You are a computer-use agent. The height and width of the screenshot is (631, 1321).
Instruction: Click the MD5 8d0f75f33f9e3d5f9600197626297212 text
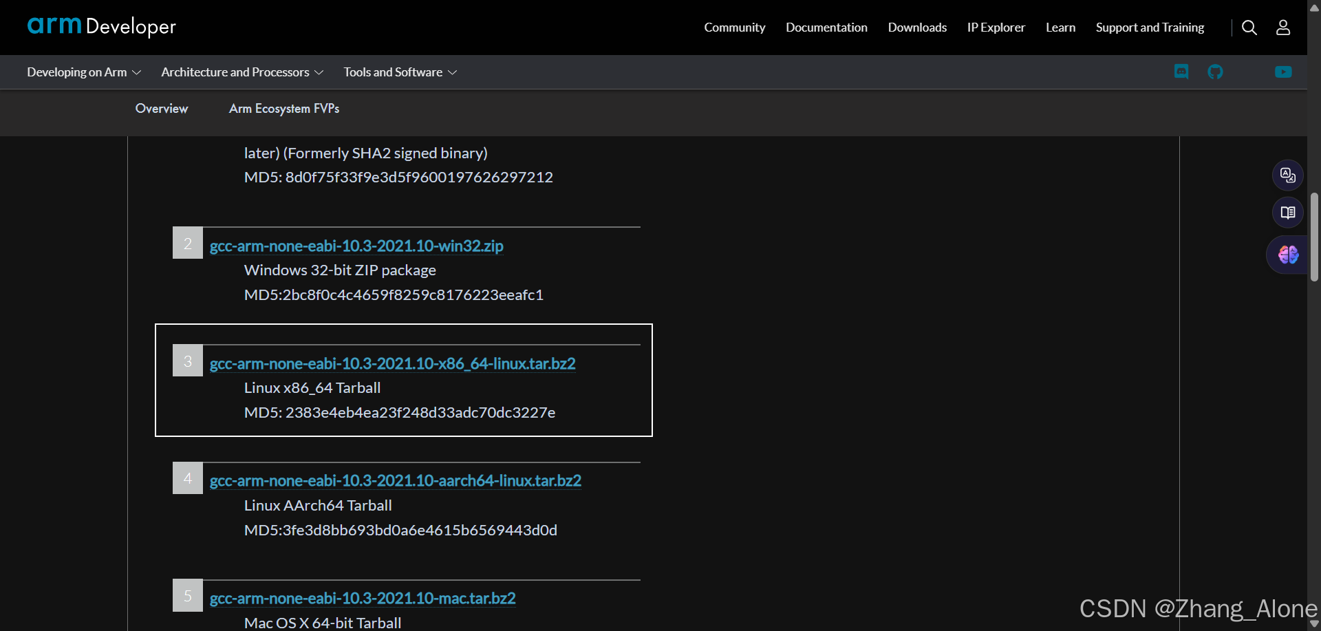[398, 178]
